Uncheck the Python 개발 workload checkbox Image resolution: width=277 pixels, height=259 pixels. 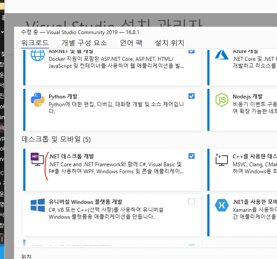(x=192, y=96)
